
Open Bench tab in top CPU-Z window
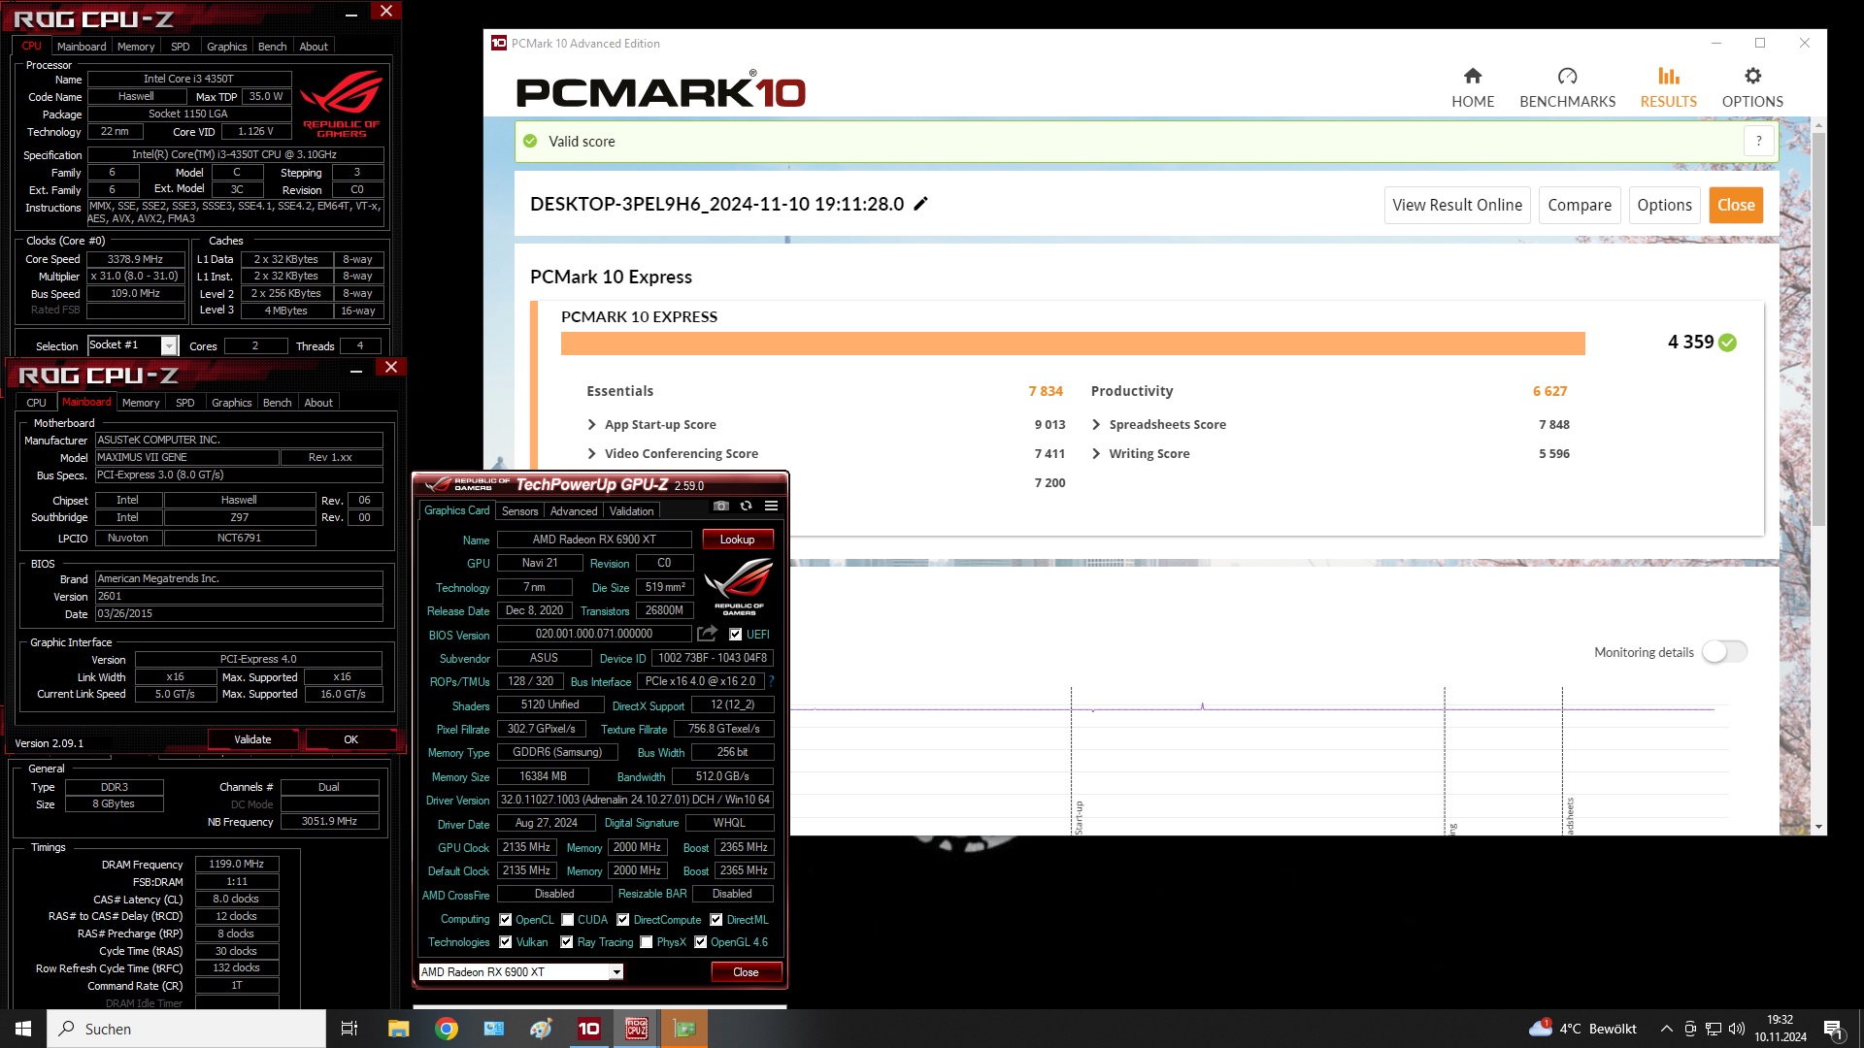[272, 47]
